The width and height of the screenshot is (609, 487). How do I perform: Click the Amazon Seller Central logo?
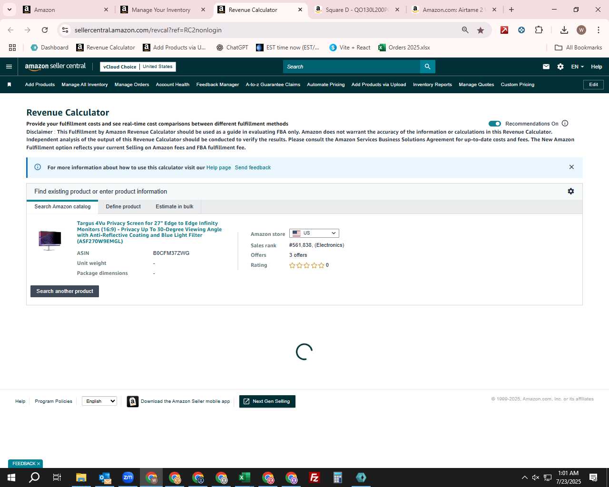click(x=55, y=67)
